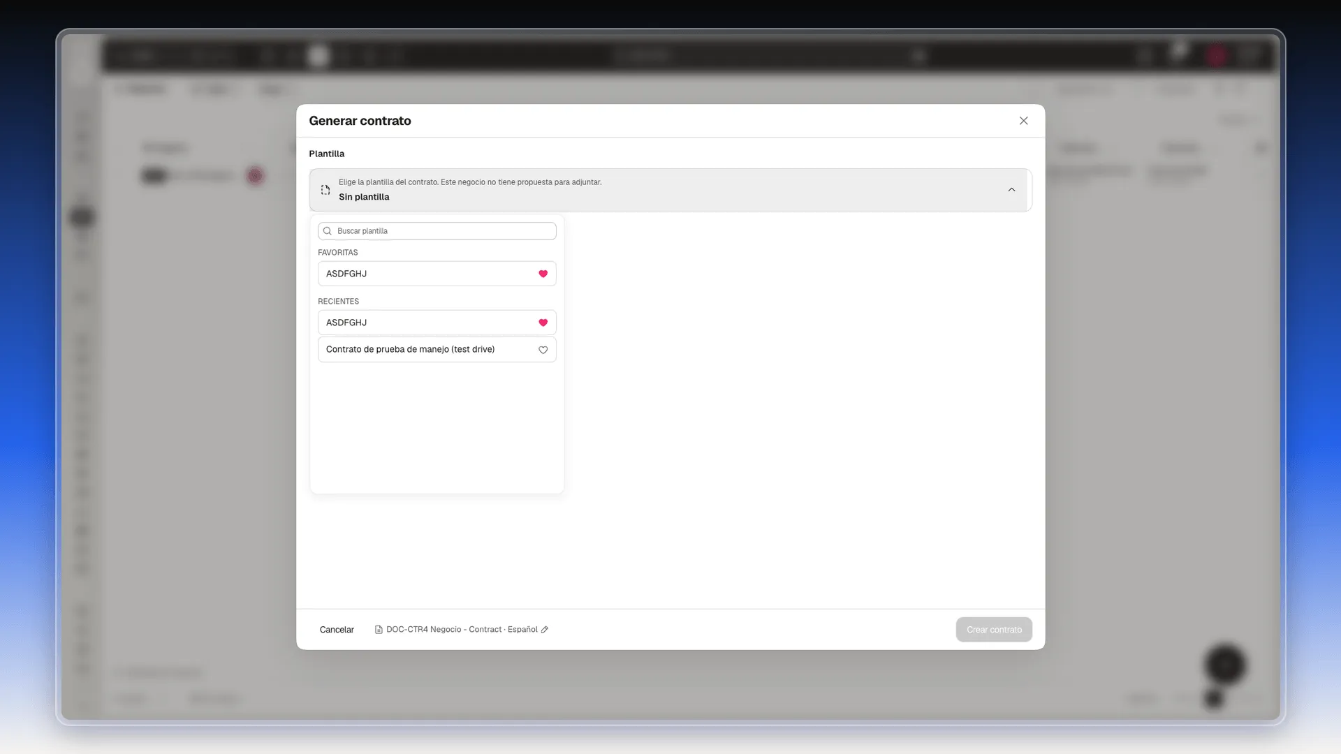Toggle the ASDFGHJ heart under Recientes
The width and height of the screenshot is (1341, 754).
[x=543, y=323]
